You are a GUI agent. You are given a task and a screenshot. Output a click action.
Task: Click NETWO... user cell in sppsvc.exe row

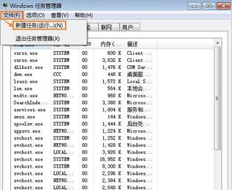coord(63,131)
